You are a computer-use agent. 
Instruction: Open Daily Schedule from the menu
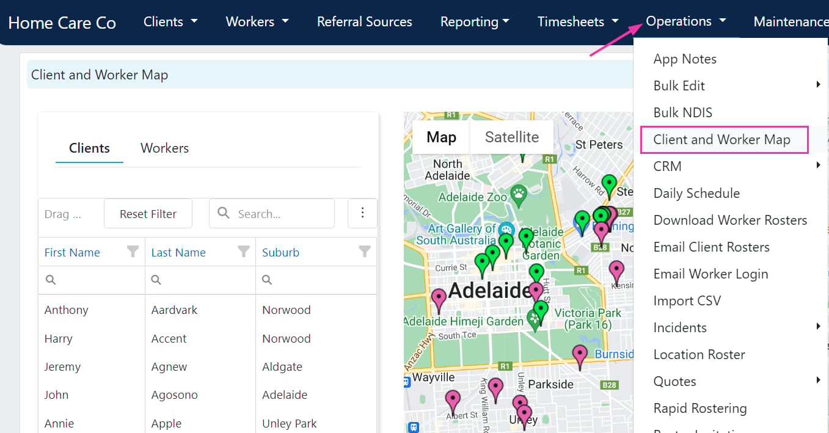pyautogui.click(x=696, y=193)
